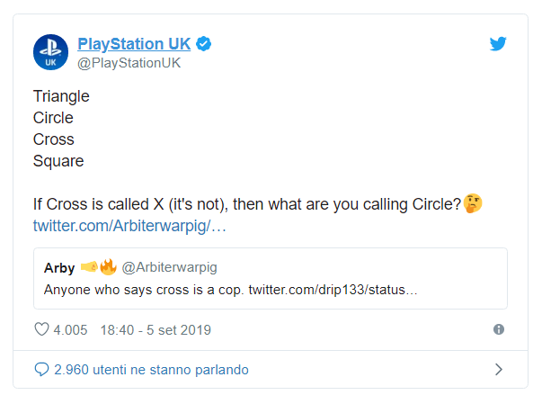Screen dimensions: 542x404
Task: Open the quoted tweet by Arby
Action: pyautogui.click(x=271, y=278)
